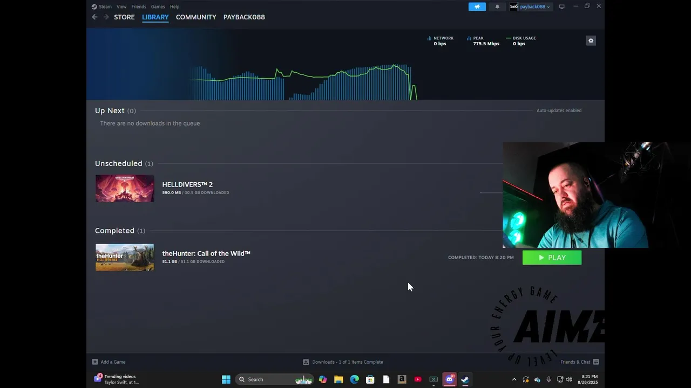Click HELLDIVERS 2 download size text
Screen dimensions: 691x388
pyautogui.click(x=195, y=192)
